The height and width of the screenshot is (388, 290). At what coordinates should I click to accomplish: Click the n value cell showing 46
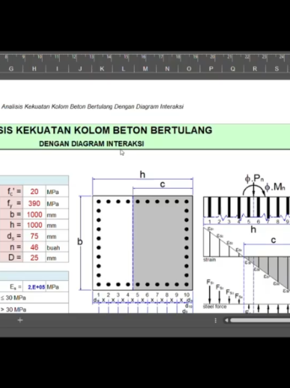coord(34,247)
